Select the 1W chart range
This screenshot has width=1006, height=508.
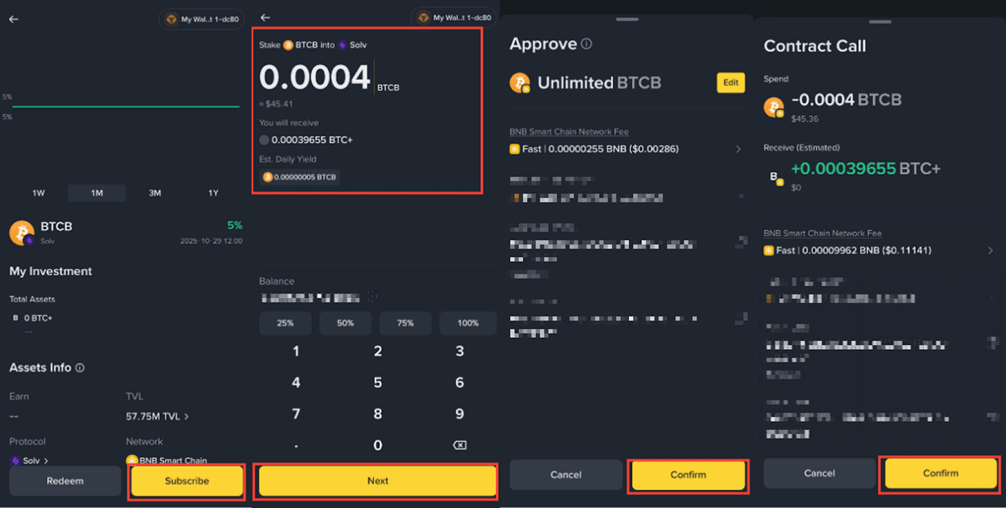coord(38,193)
